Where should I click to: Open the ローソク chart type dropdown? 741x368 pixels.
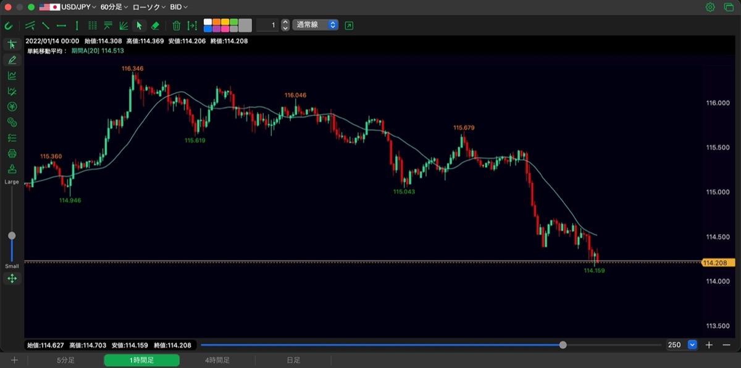tap(149, 7)
